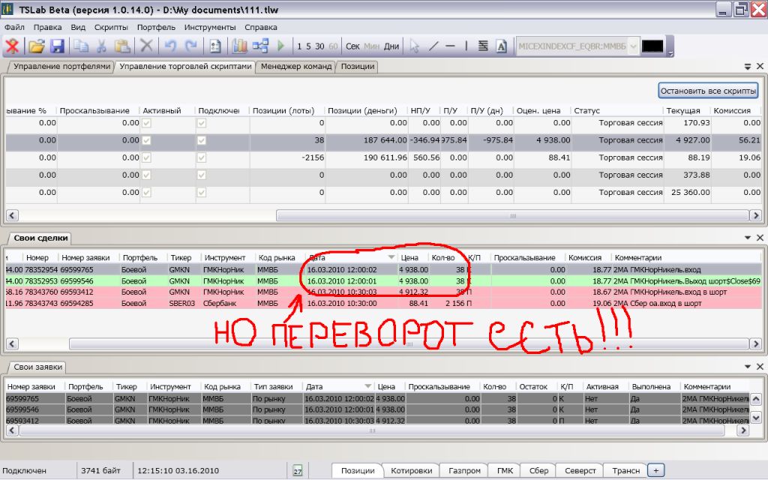768x480 pixels.
Task: Click the red X icon at toolbar start
Action: tap(13, 46)
